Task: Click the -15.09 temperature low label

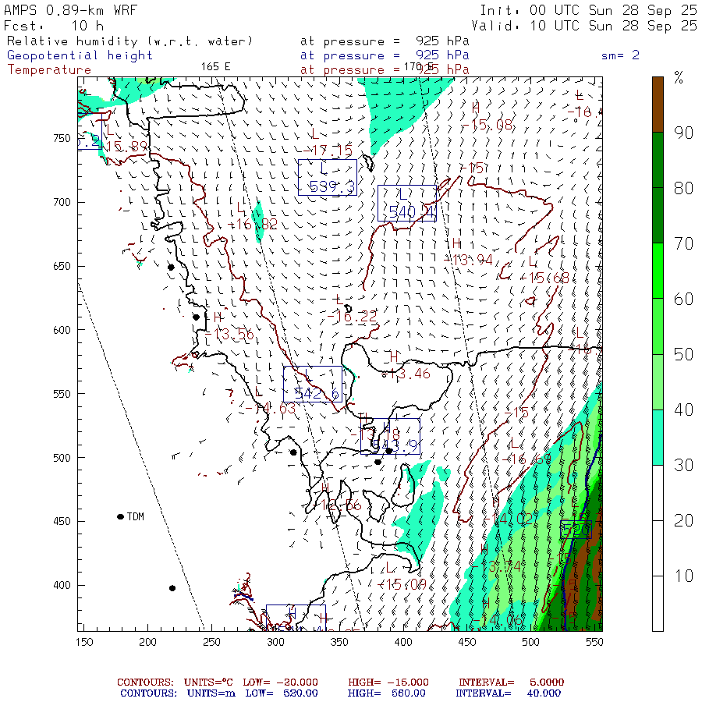Action: pyautogui.click(x=402, y=584)
